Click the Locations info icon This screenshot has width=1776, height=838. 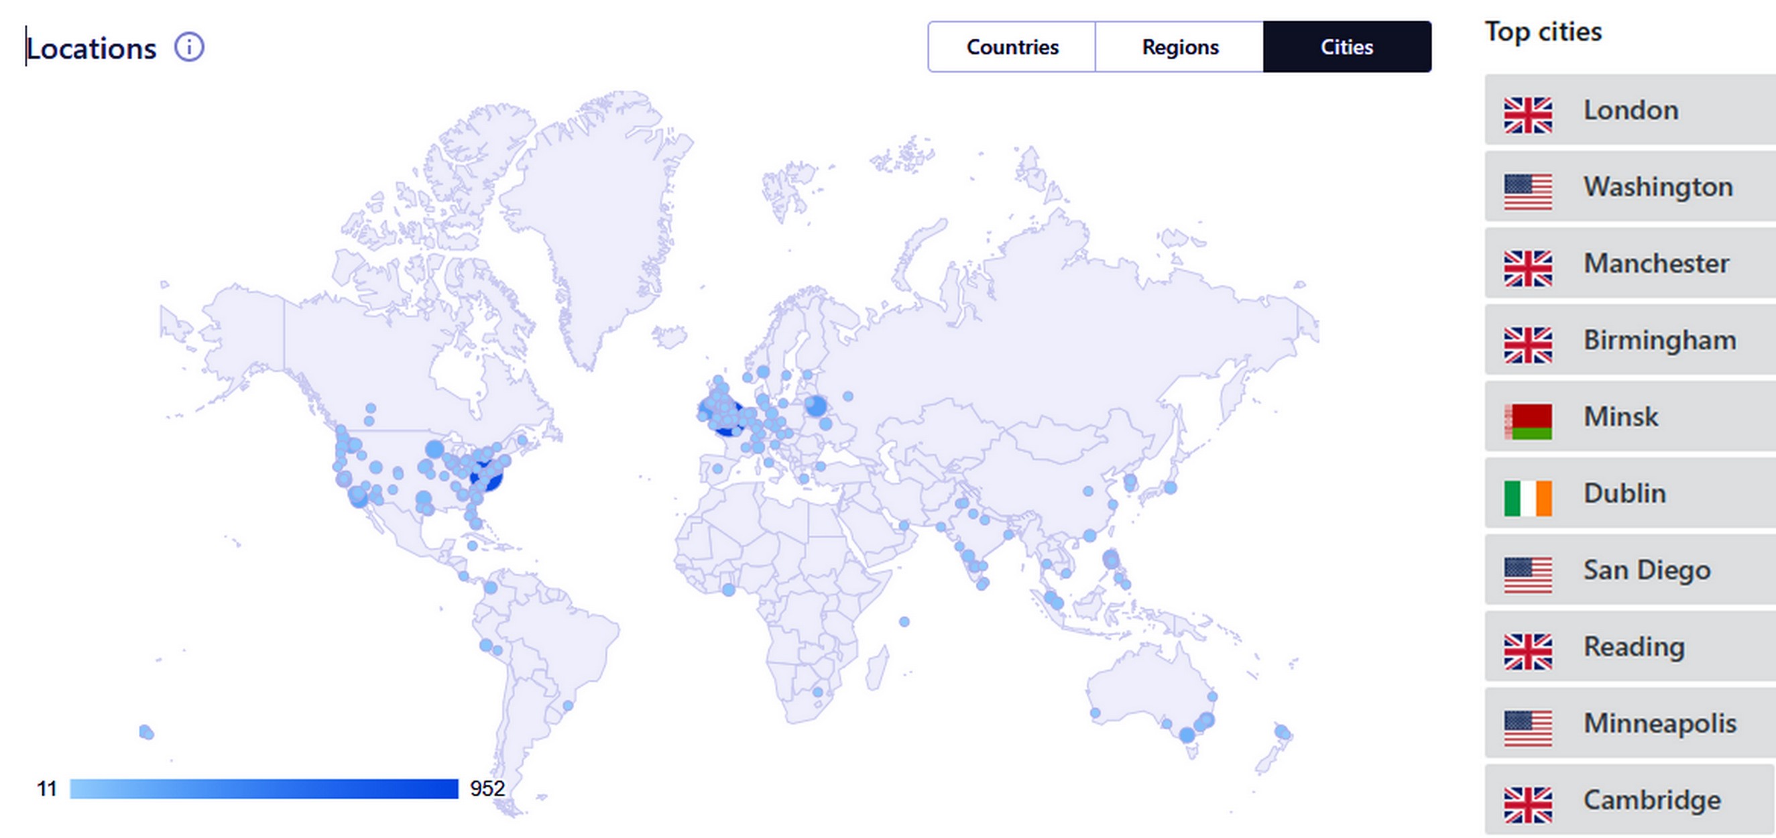(189, 48)
